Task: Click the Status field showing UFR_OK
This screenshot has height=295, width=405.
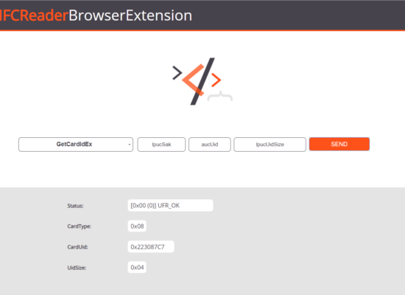Action: pyautogui.click(x=171, y=206)
